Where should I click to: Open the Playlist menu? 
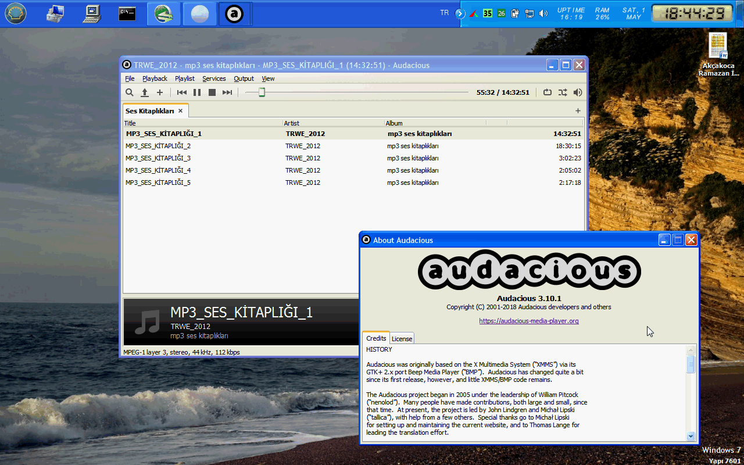(185, 78)
